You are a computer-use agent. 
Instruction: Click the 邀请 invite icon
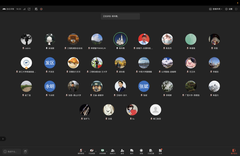122,151
